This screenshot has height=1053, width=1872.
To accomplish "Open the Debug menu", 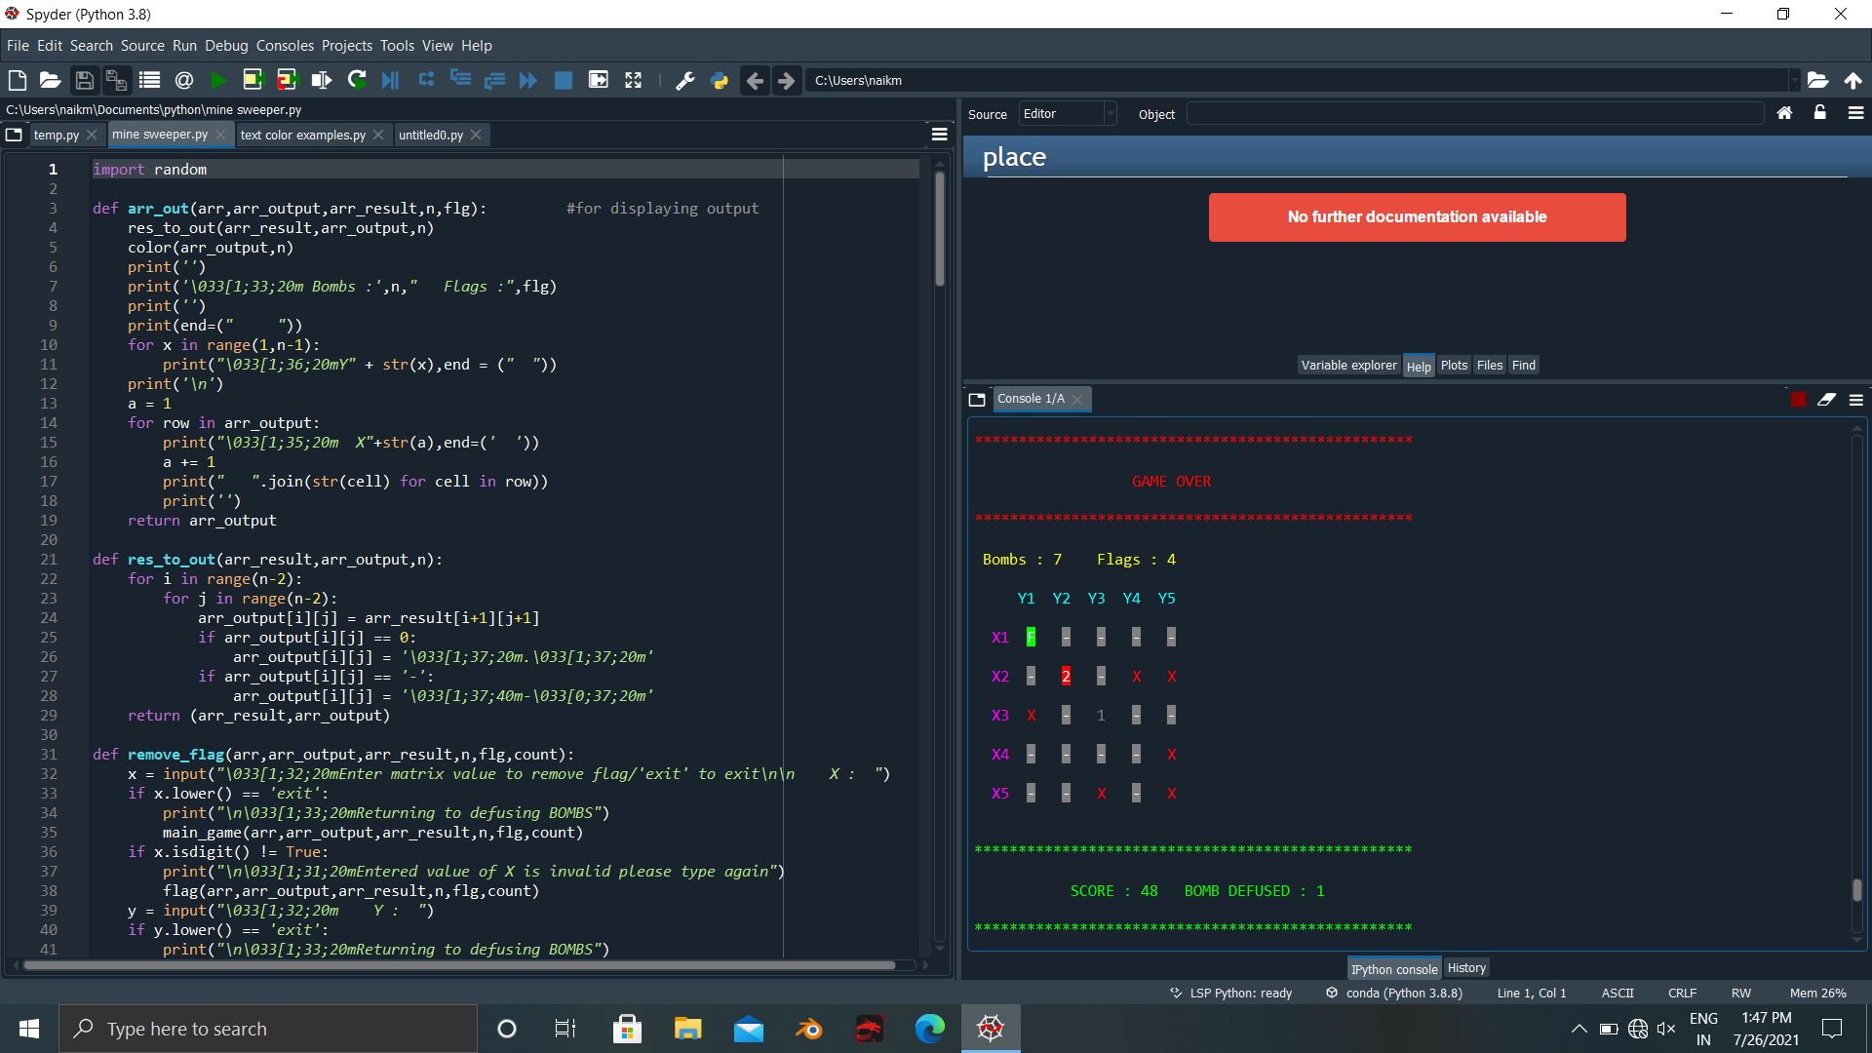I will [x=225, y=45].
